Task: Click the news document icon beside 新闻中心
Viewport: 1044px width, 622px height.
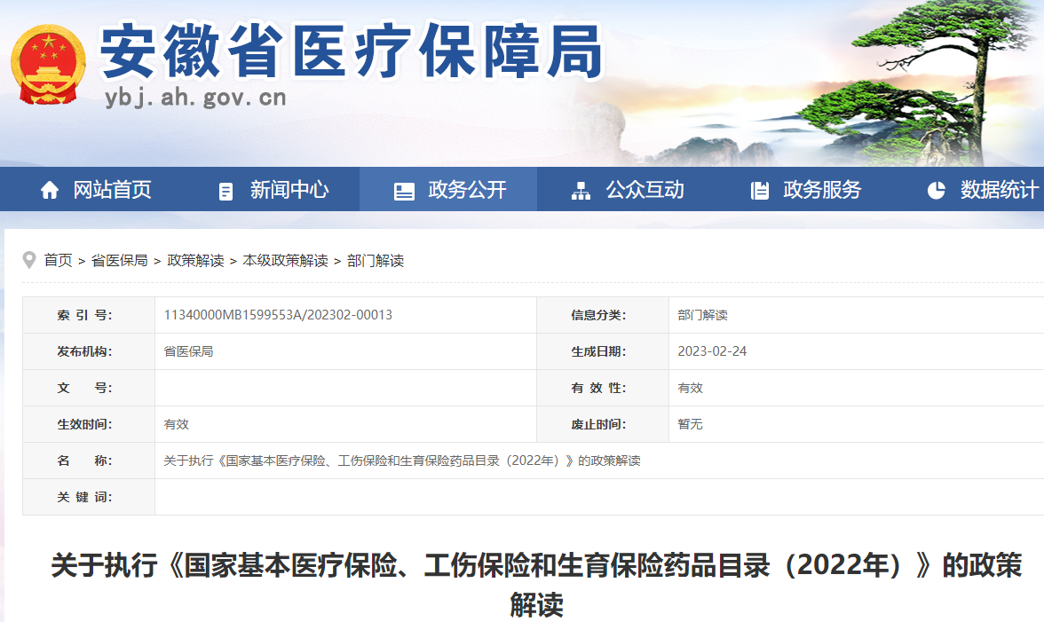Action: tap(225, 191)
